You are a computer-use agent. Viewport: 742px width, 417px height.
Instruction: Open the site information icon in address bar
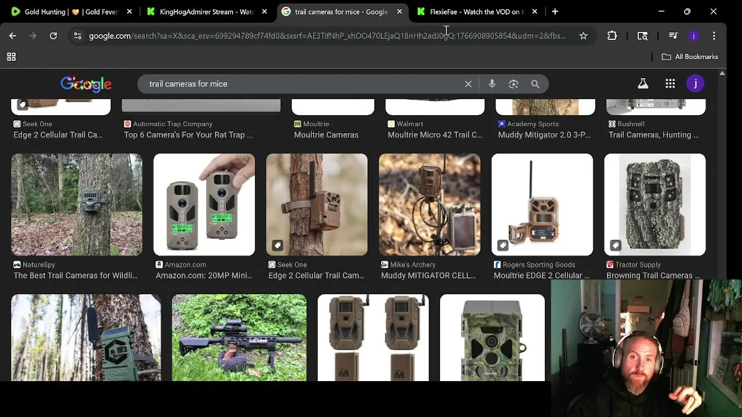[x=78, y=36]
